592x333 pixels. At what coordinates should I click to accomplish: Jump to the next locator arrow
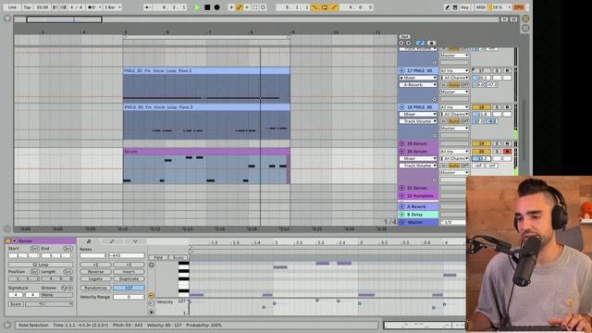click(x=408, y=43)
